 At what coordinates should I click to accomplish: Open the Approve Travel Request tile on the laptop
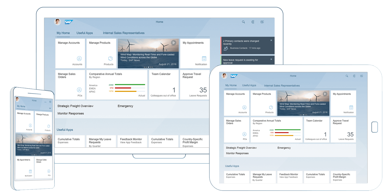click(x=195, y=85)
